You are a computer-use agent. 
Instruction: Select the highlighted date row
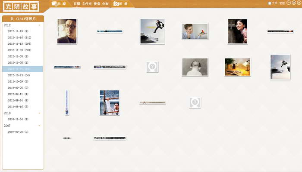(x=22, y=69)
